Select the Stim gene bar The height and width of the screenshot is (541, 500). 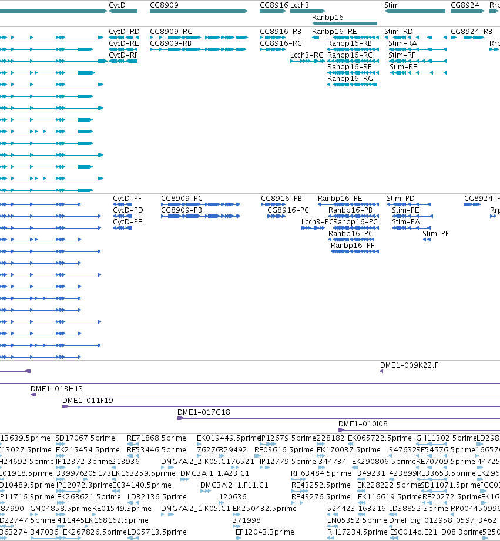coord(415,11)
